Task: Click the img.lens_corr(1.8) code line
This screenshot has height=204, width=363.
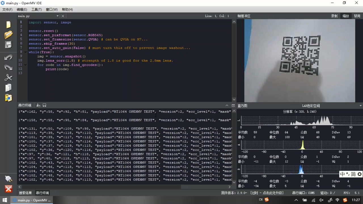Action: click(x=105, y=61)
